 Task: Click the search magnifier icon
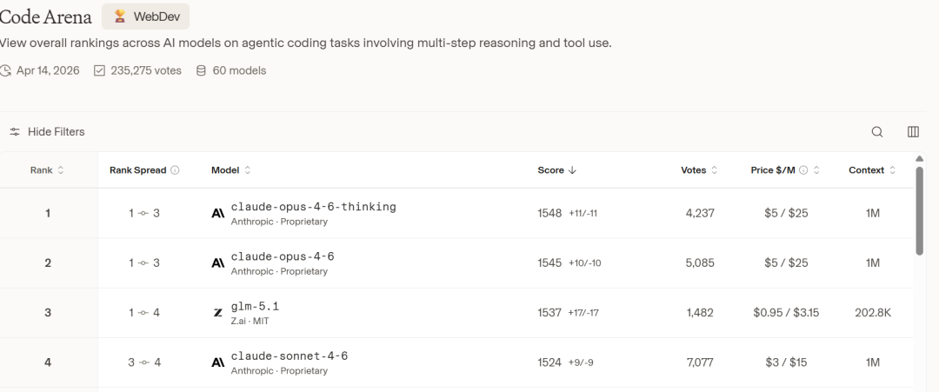coord(877,132)
